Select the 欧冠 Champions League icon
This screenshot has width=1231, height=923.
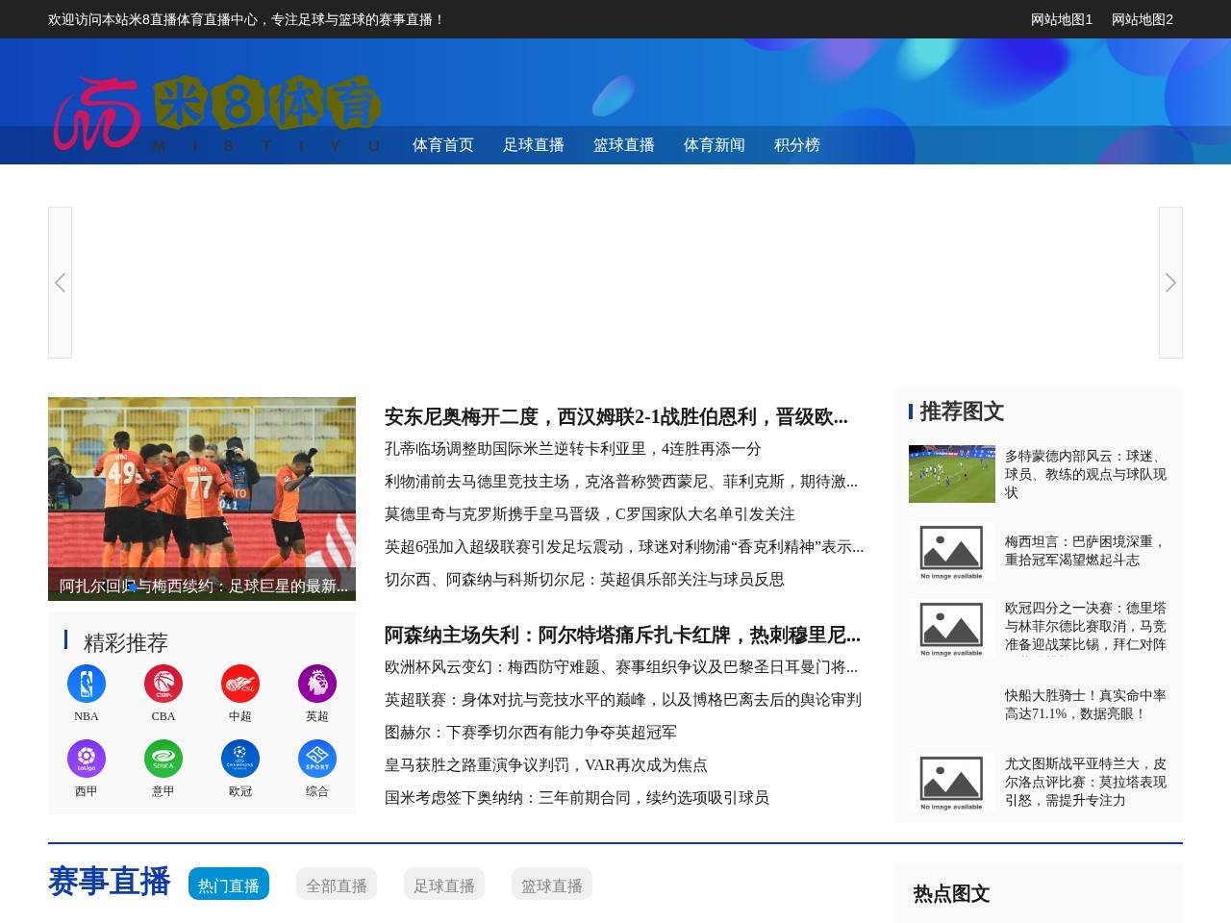pos(240,759)
